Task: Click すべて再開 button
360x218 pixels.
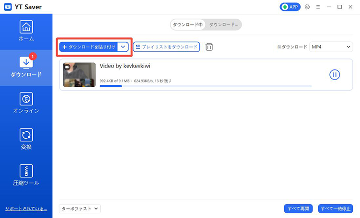Action: point(298,208)
